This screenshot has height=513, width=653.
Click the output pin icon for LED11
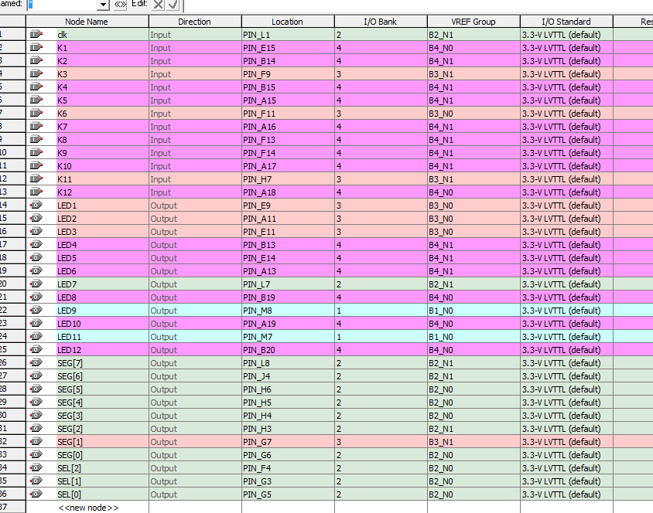[x=36, y=336]
